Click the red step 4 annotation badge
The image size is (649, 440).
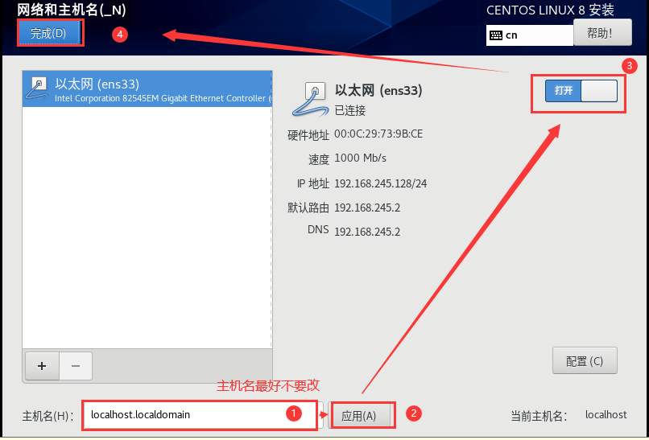coord(120,35)
